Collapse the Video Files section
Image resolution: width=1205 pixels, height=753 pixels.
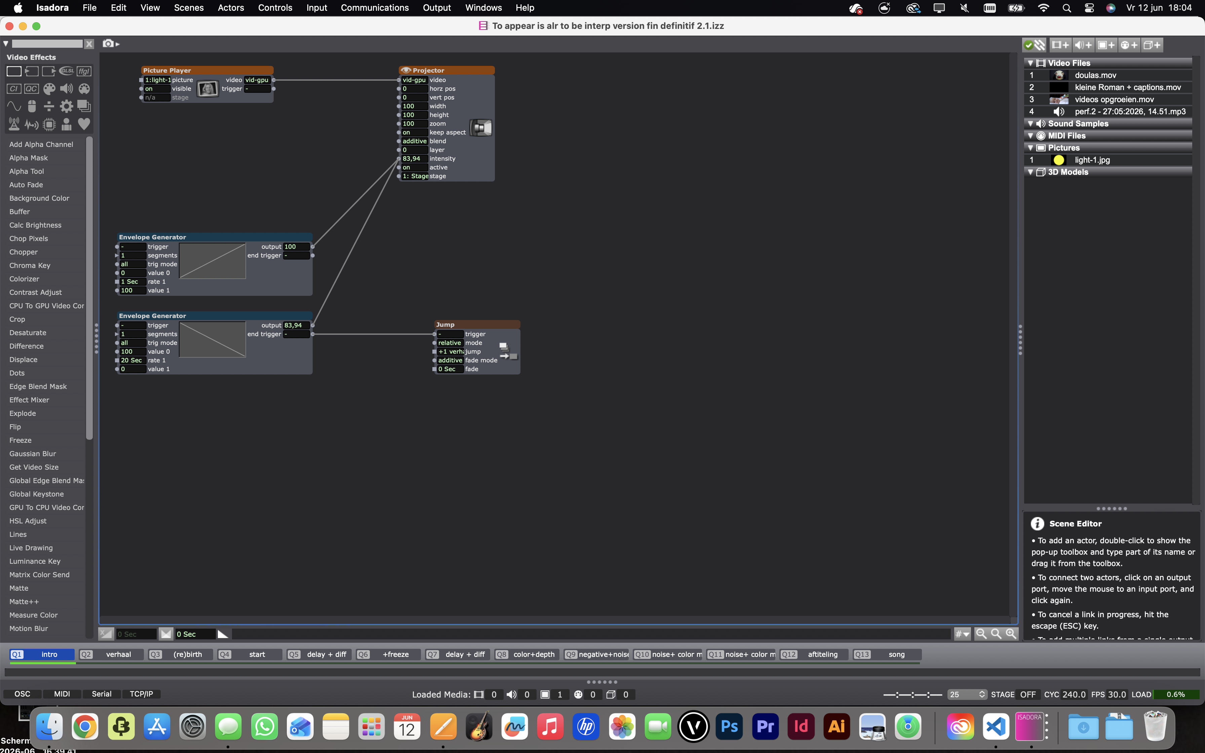1030,63
